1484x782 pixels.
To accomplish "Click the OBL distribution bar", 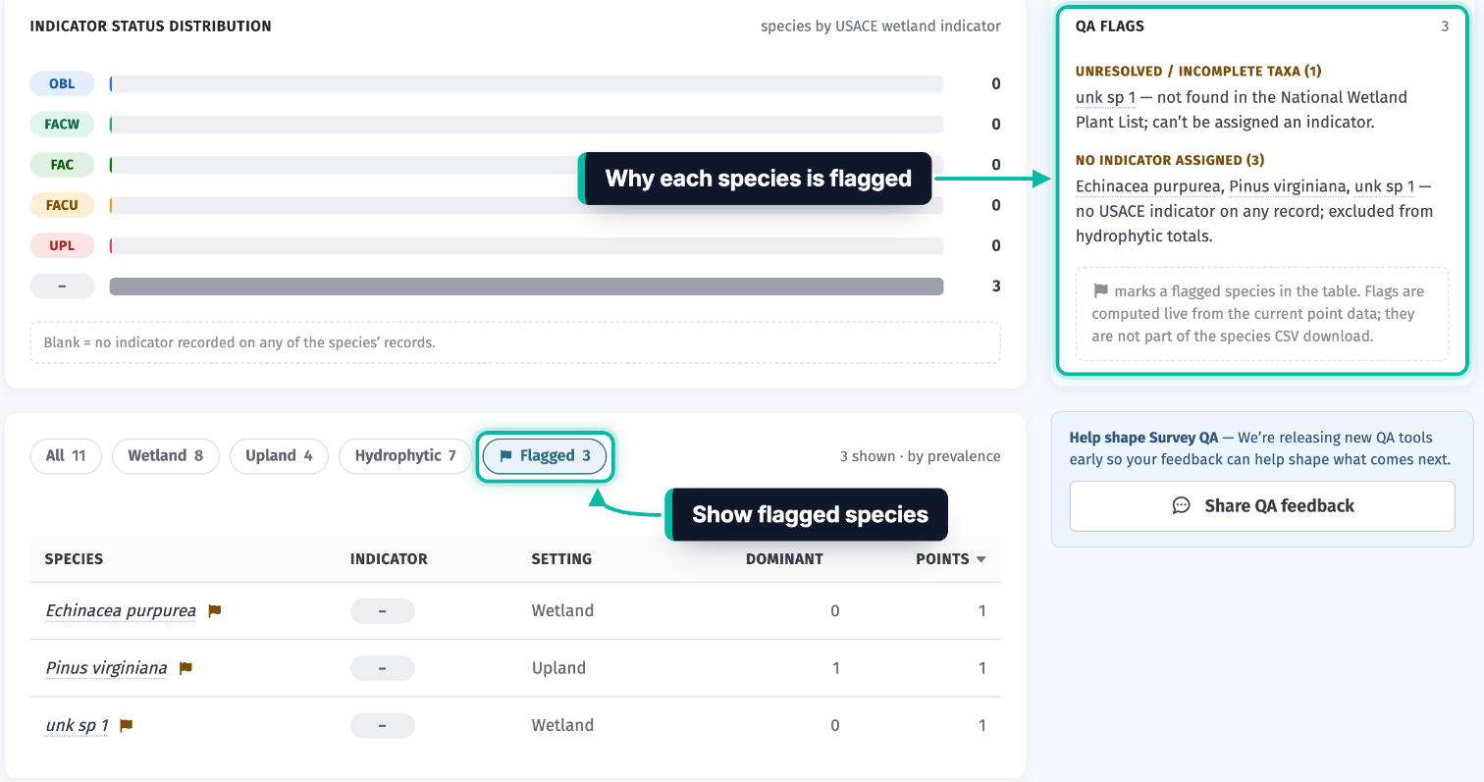I will 526,84.
